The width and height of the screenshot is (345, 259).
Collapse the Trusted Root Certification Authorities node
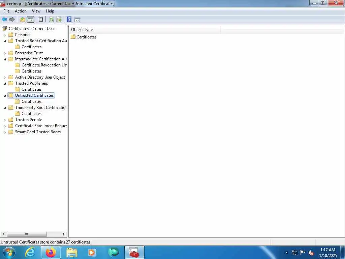[5, 41]
